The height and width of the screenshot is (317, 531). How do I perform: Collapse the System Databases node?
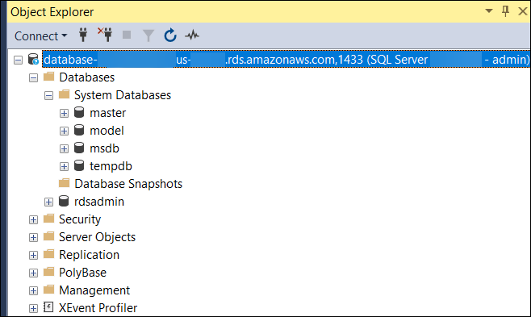click(48, 96)
